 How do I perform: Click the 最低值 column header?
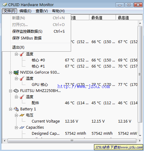click(103, 18)
